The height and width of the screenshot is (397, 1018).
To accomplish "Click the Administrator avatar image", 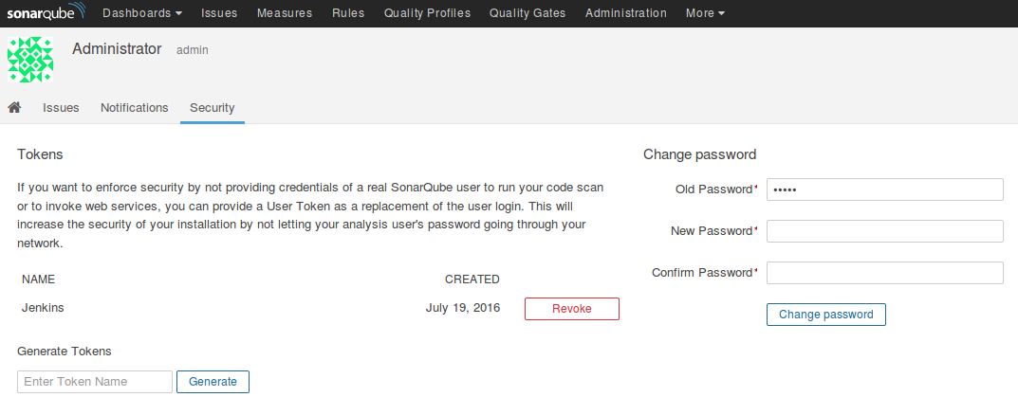I will point(30,60).
